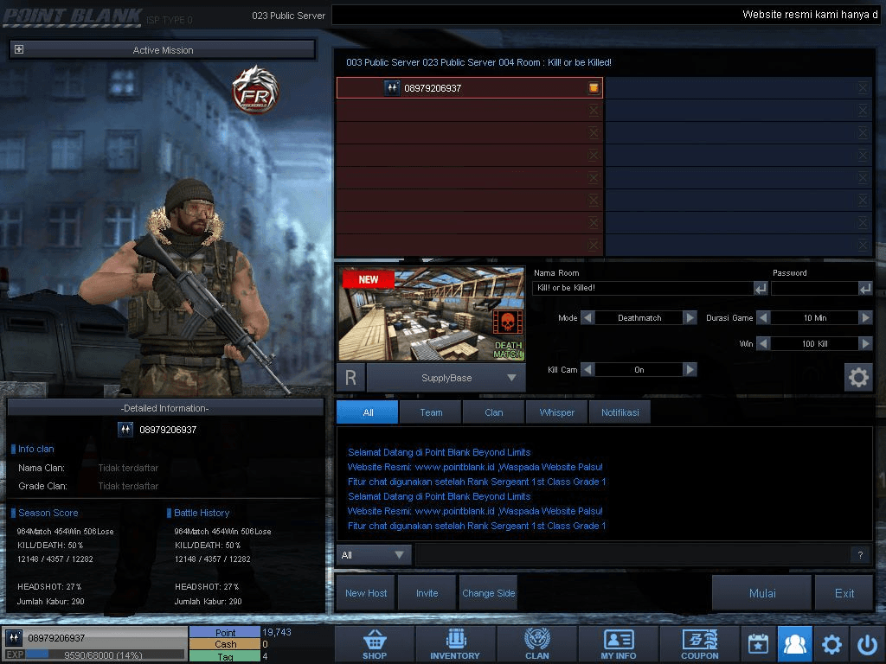Image resolution: width=886 pixels, height=664 pixels.
Task: Close fourth red team slot
Action: click(x=594, y=156)
